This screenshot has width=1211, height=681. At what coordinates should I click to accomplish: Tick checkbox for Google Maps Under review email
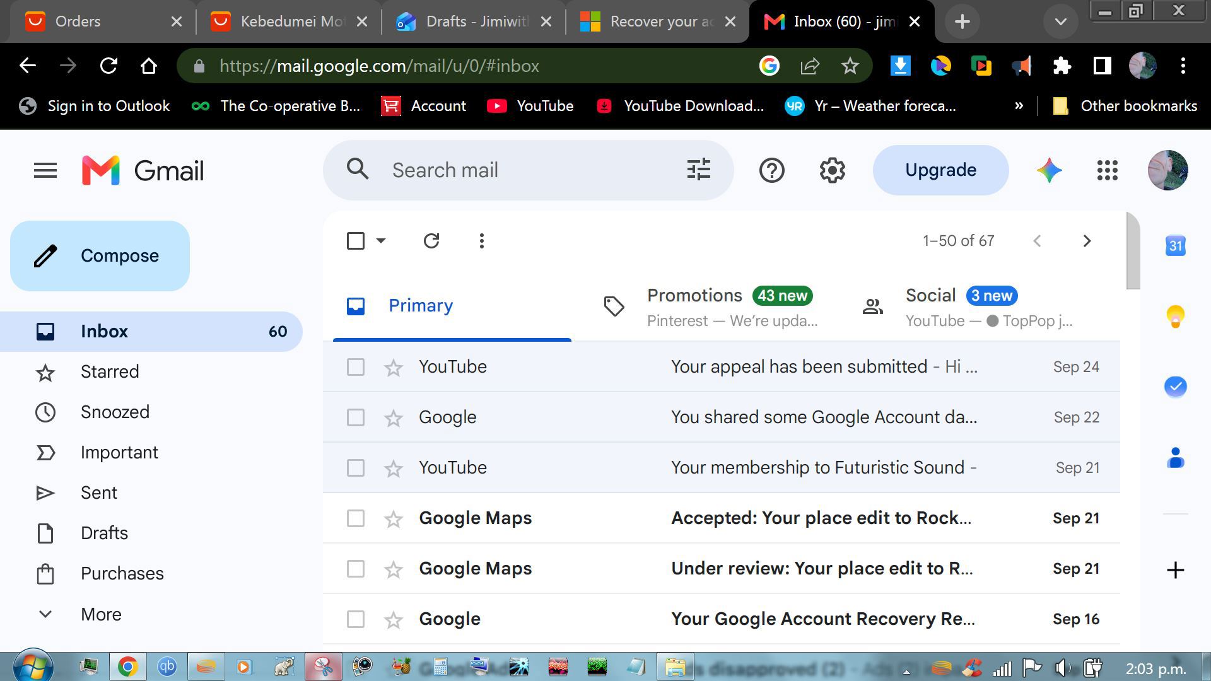[x=356, y=569]
